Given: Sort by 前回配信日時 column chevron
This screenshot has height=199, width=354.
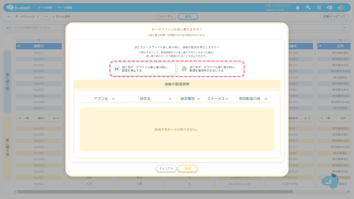Looking at the screenshot, I should pos(266,99).
